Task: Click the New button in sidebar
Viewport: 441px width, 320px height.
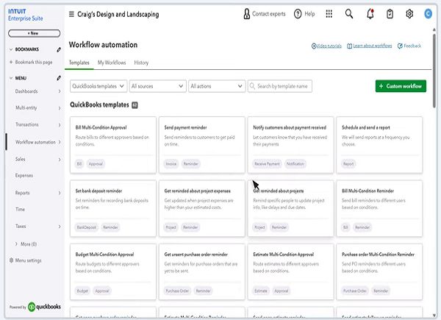Action: coord(34,33)
